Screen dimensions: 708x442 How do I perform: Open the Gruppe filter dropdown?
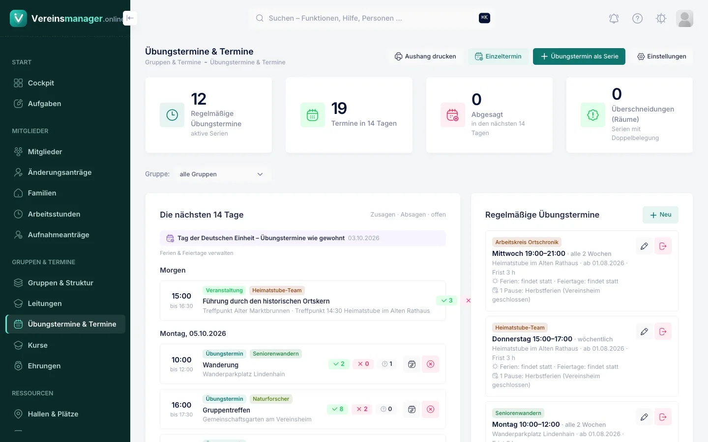[222, 174]
